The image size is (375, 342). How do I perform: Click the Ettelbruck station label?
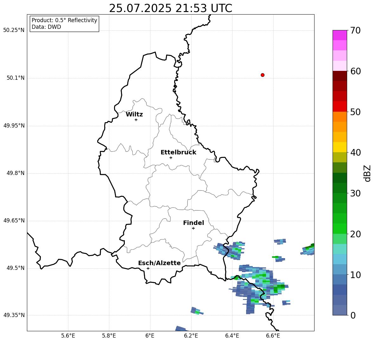click(178, 152)
